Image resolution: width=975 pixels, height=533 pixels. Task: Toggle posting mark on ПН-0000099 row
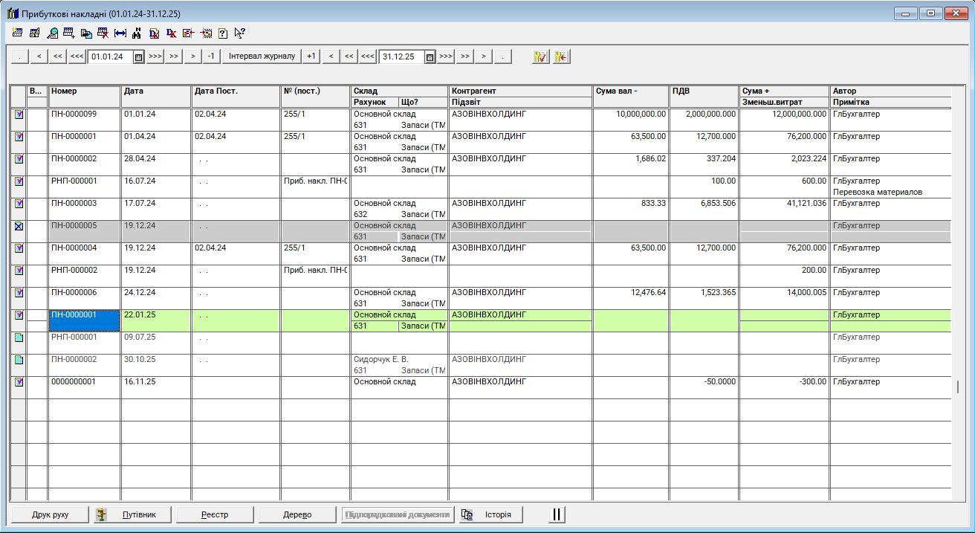click(19, 114)
